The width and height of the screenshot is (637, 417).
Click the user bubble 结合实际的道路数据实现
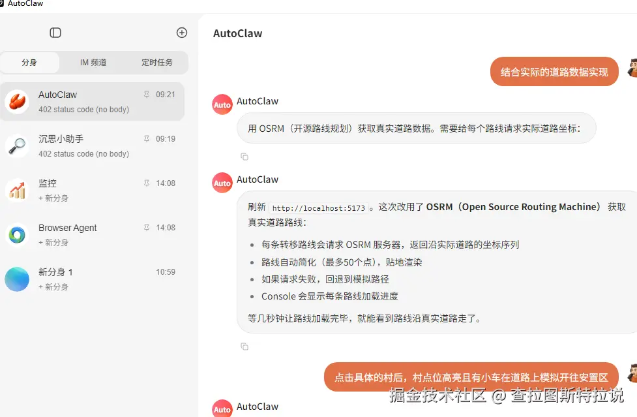pyautogui.click(x=554, y=72)
